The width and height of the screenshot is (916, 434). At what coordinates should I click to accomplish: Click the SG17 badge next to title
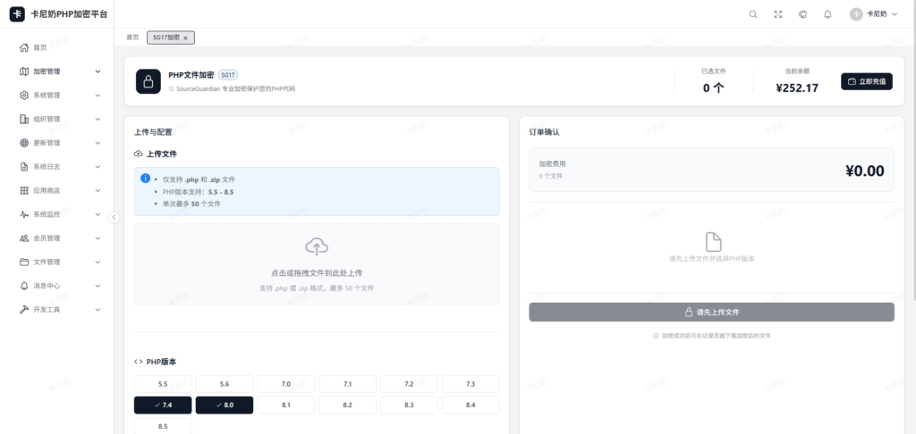pyautogui.click(x=228, y=75)
